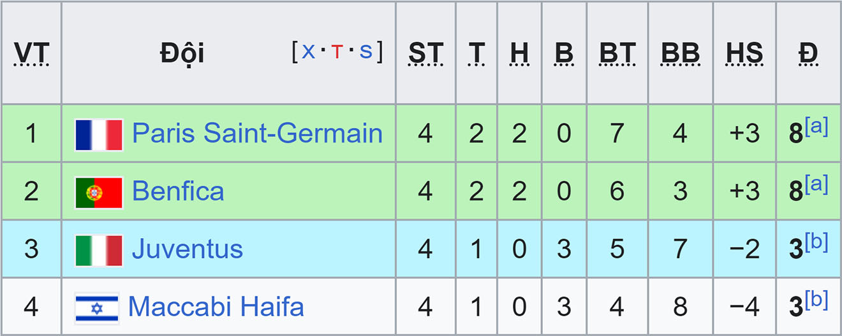Click the Đ points column header
Screen dimensions: 842x336
tap(808, 54)
